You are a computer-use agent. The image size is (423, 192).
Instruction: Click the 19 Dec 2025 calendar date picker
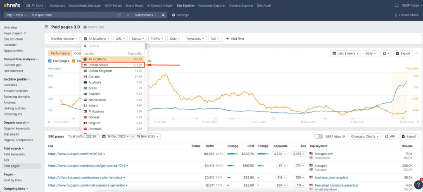(116, 136)
